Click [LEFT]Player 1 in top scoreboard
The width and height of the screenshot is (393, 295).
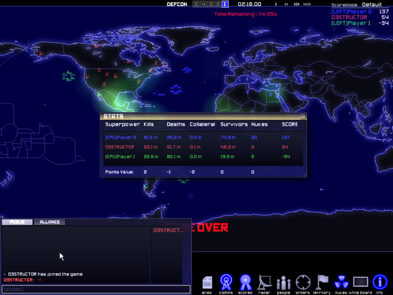click(351, 23)
